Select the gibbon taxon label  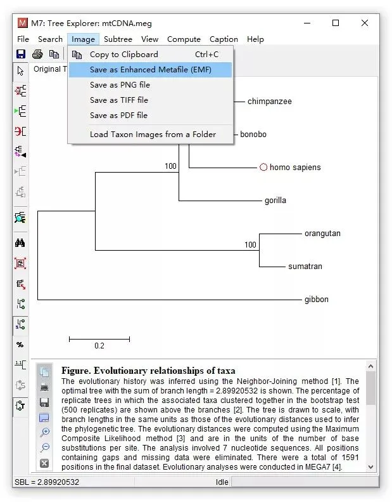316,300
